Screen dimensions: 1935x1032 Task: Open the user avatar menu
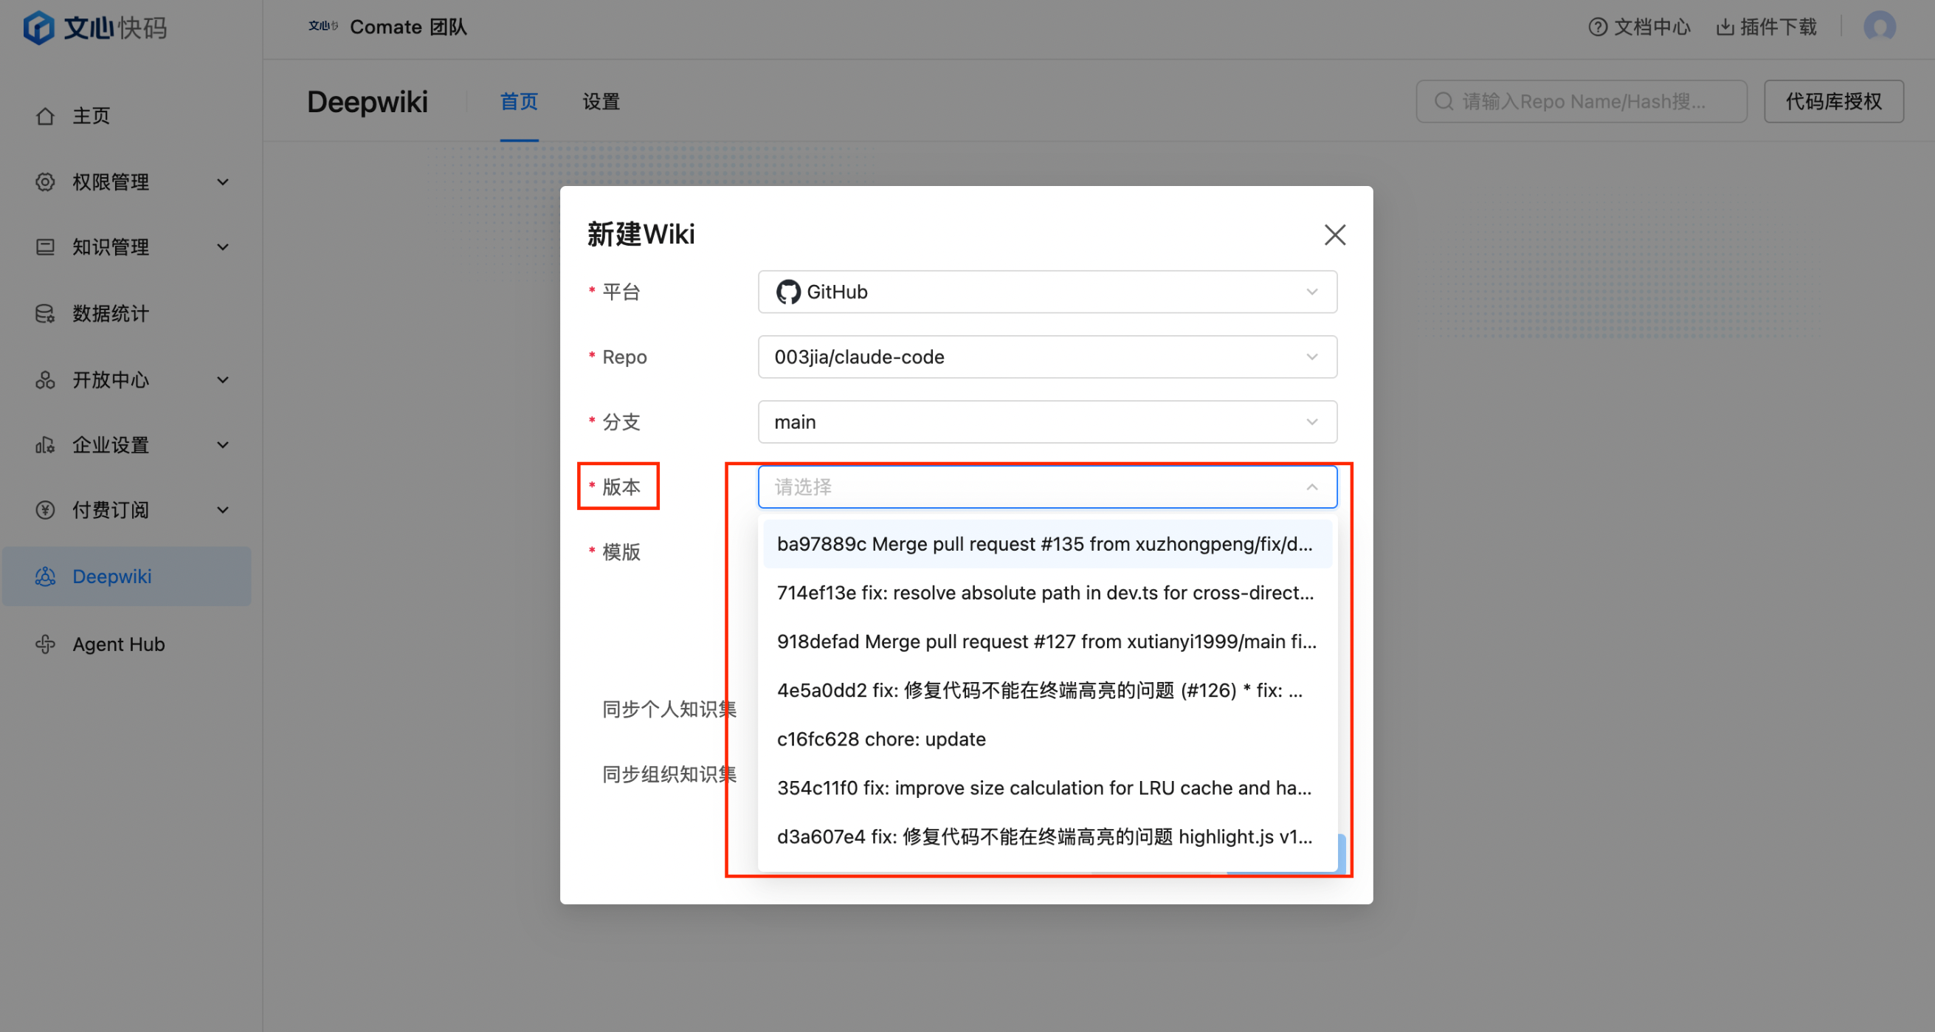tap(1880, 27)
